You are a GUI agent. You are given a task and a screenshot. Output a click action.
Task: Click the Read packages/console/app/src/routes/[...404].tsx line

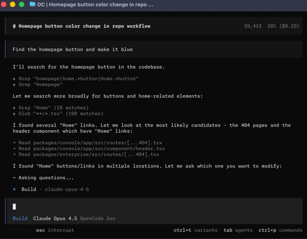coord(87,143)
